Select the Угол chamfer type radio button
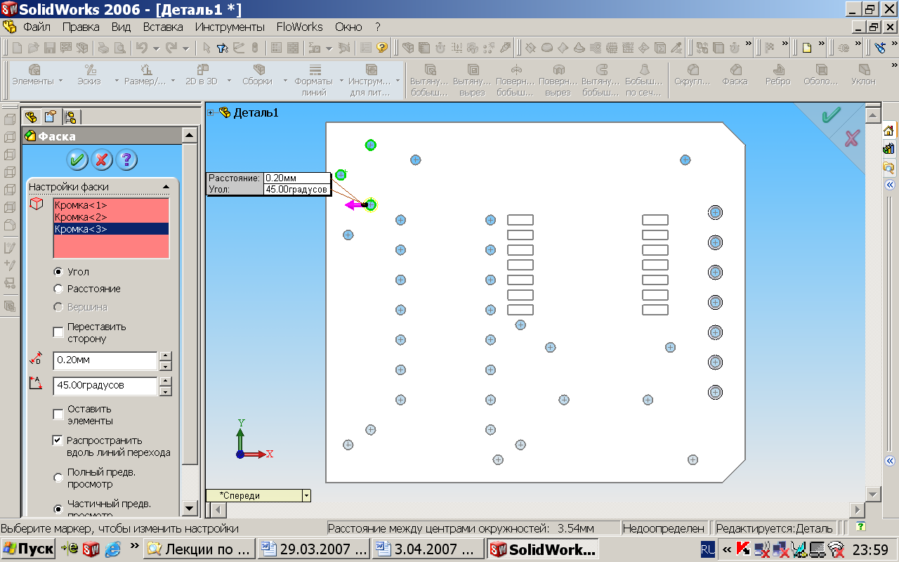The image size is (899, 562). point(59,272)
